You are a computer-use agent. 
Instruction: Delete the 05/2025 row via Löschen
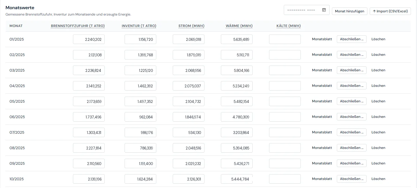tap(378, 101)
